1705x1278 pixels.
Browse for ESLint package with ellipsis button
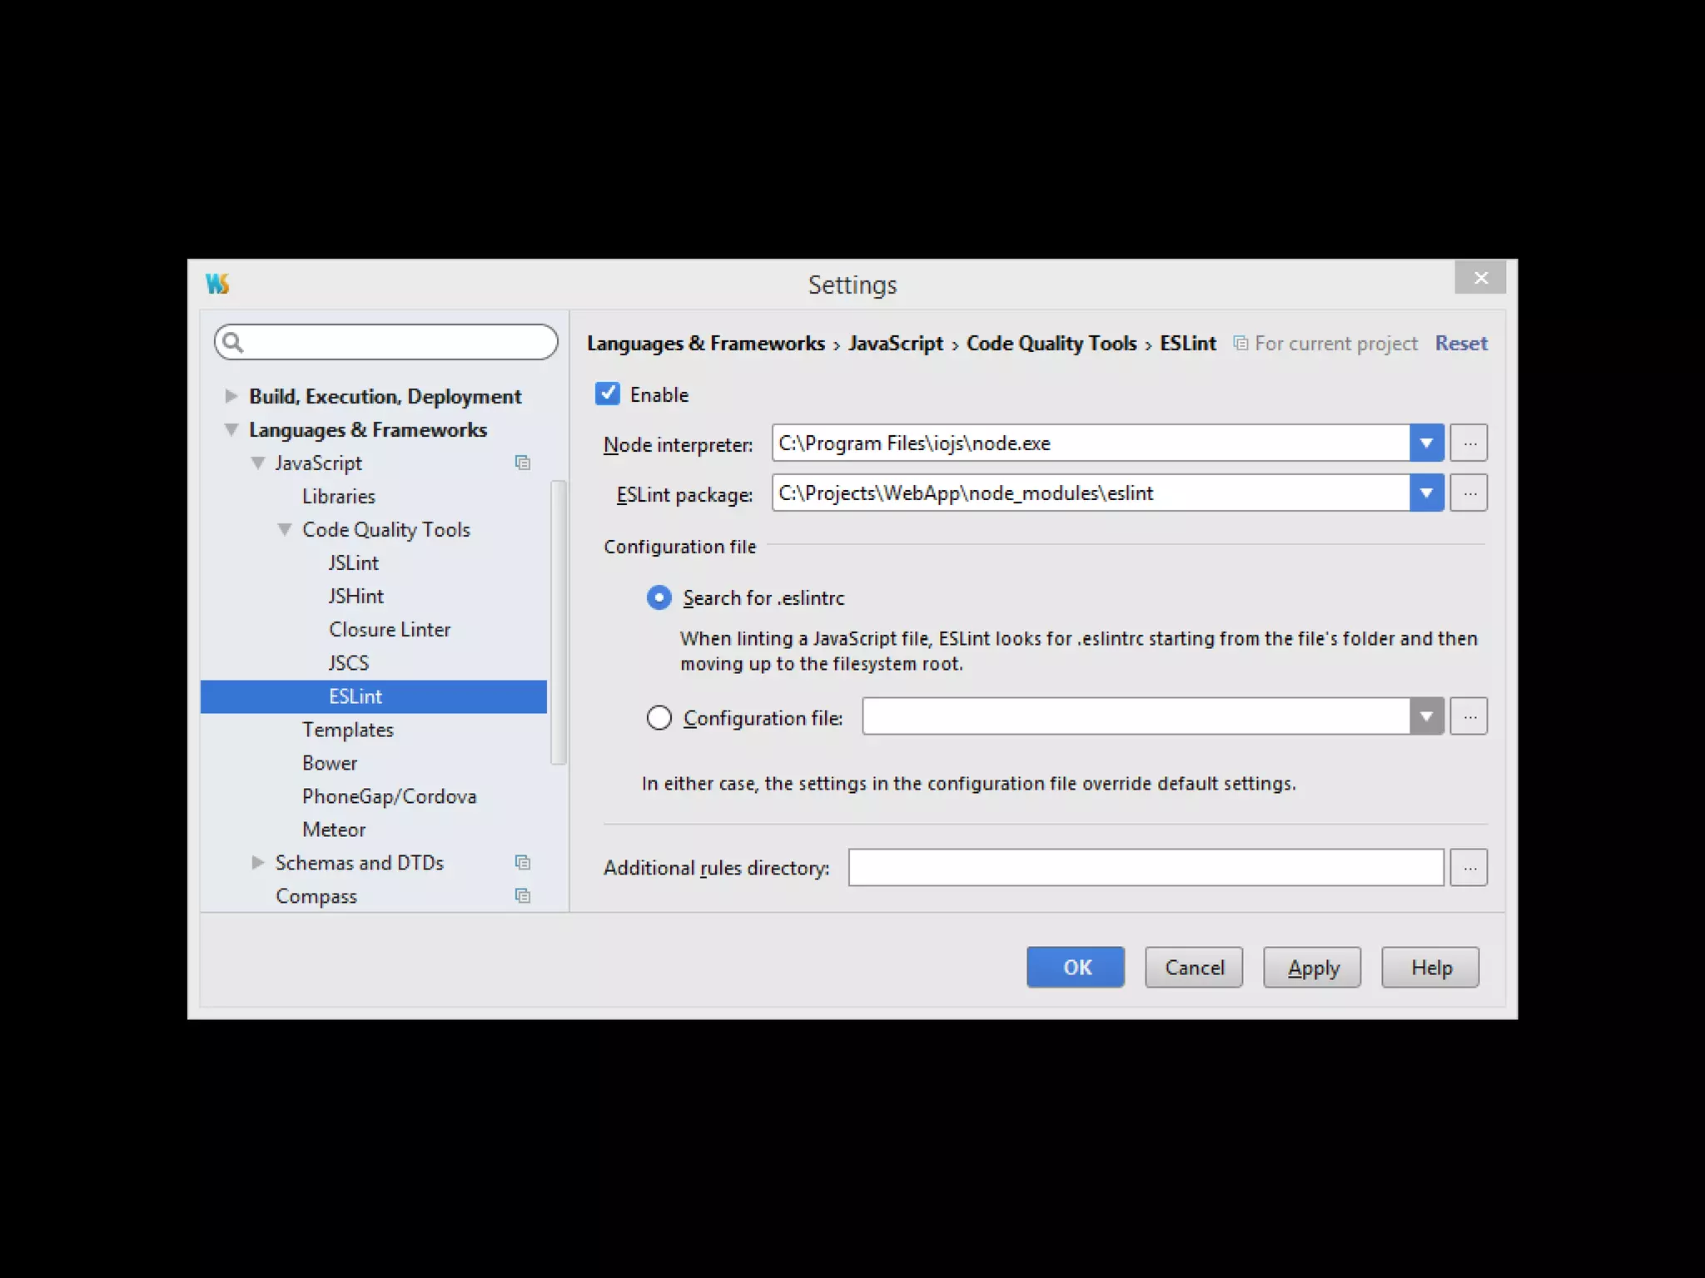(x=1469, y=493)
